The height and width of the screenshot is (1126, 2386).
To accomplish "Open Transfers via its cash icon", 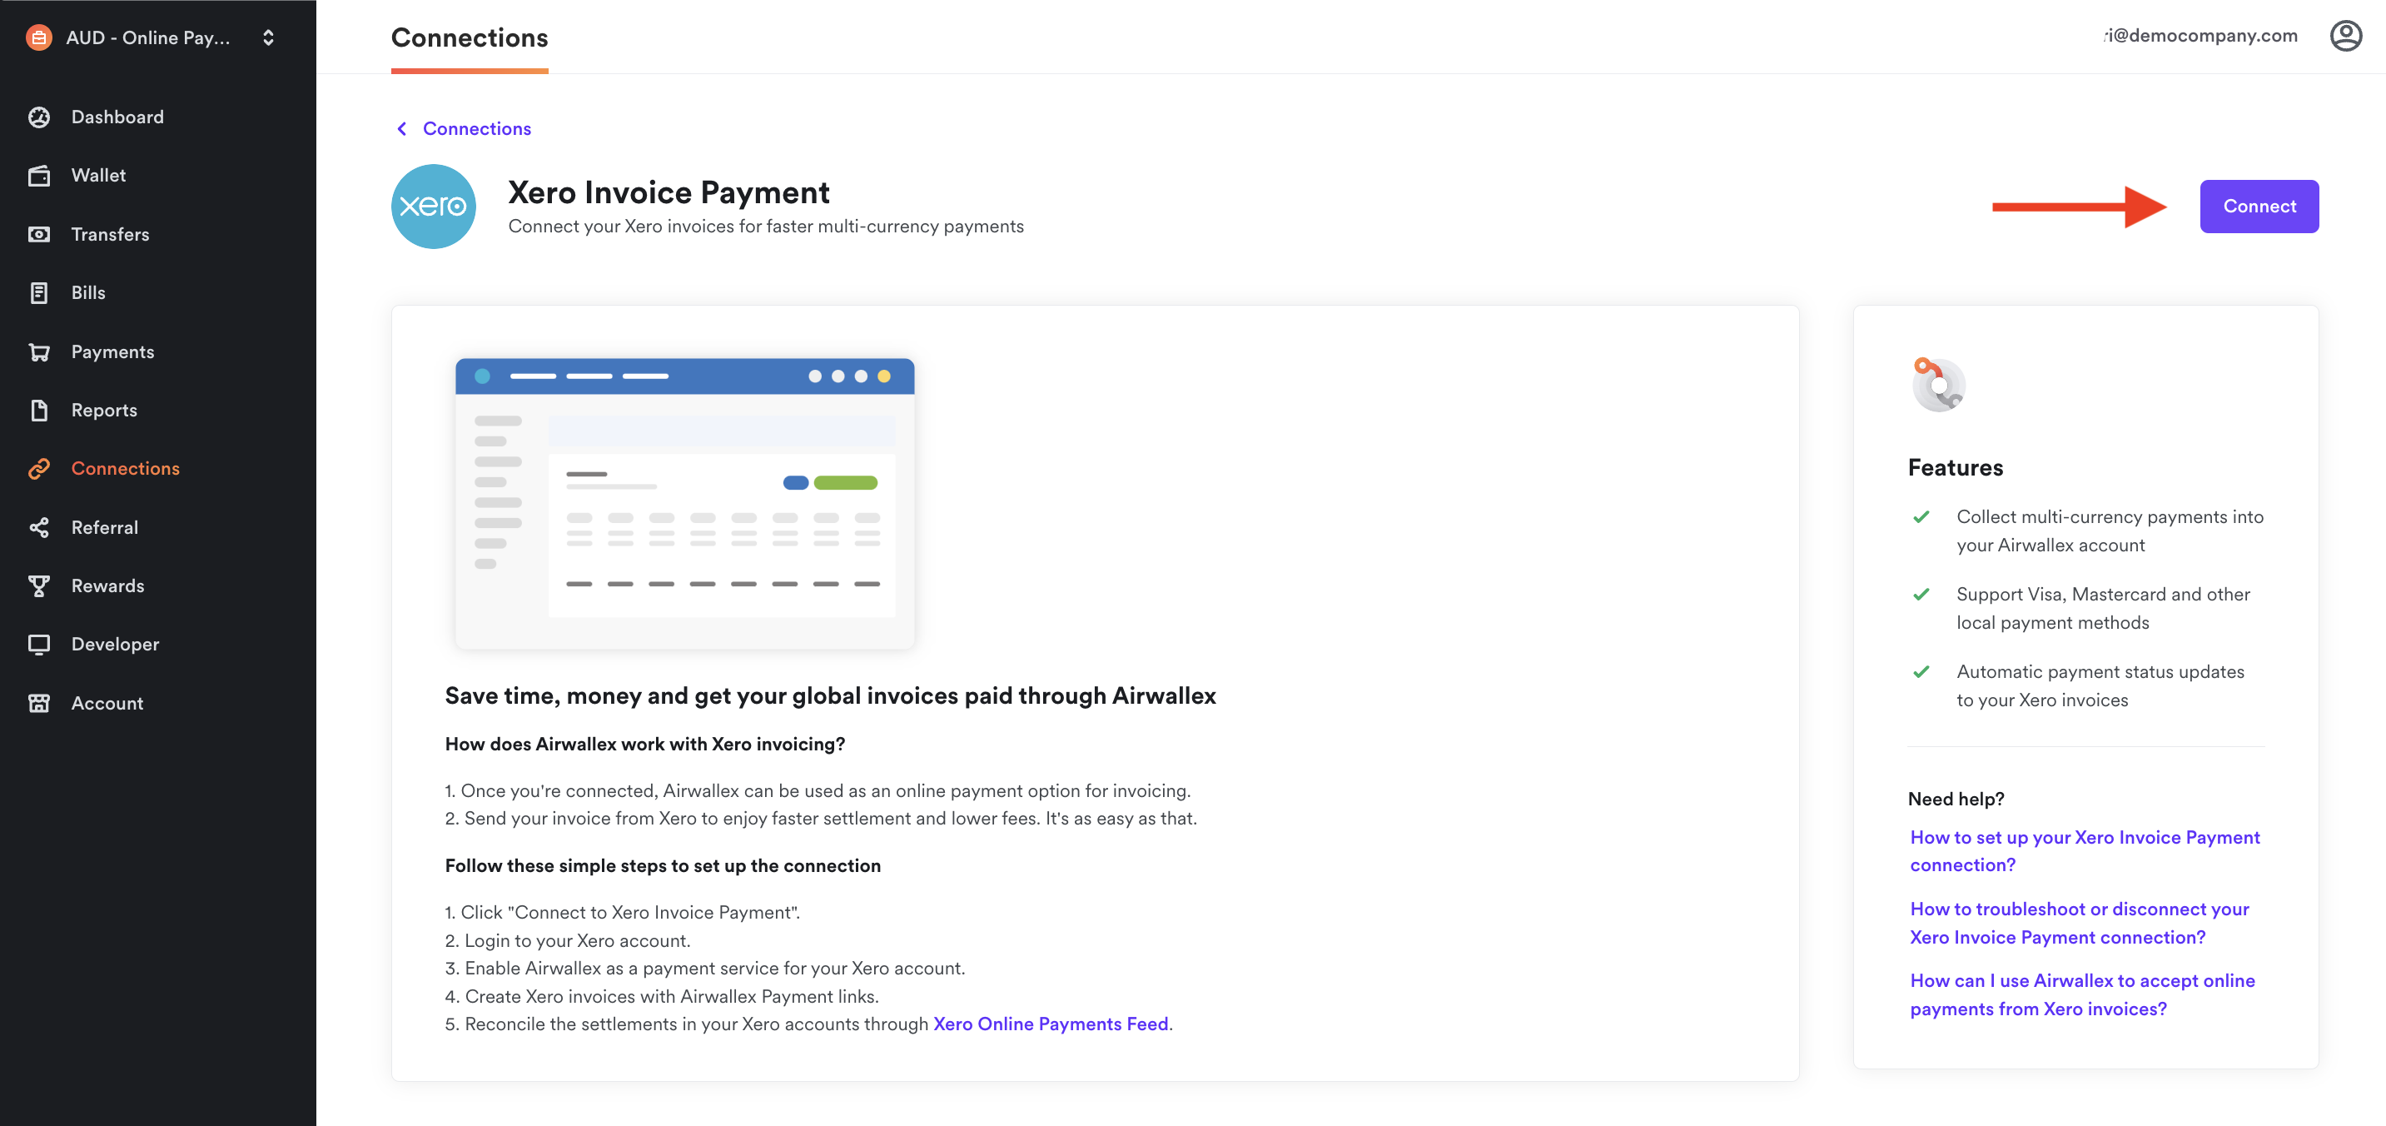I will coord(39,235).
